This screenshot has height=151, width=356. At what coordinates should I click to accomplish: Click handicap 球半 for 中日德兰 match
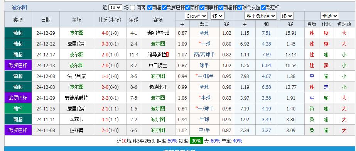tap(204, 66)
